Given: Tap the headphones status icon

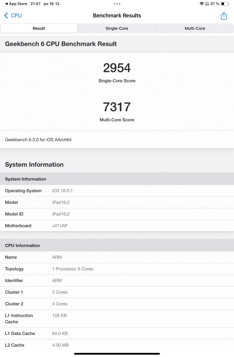Looking at the screenshot, I should [x=207, y=4].
